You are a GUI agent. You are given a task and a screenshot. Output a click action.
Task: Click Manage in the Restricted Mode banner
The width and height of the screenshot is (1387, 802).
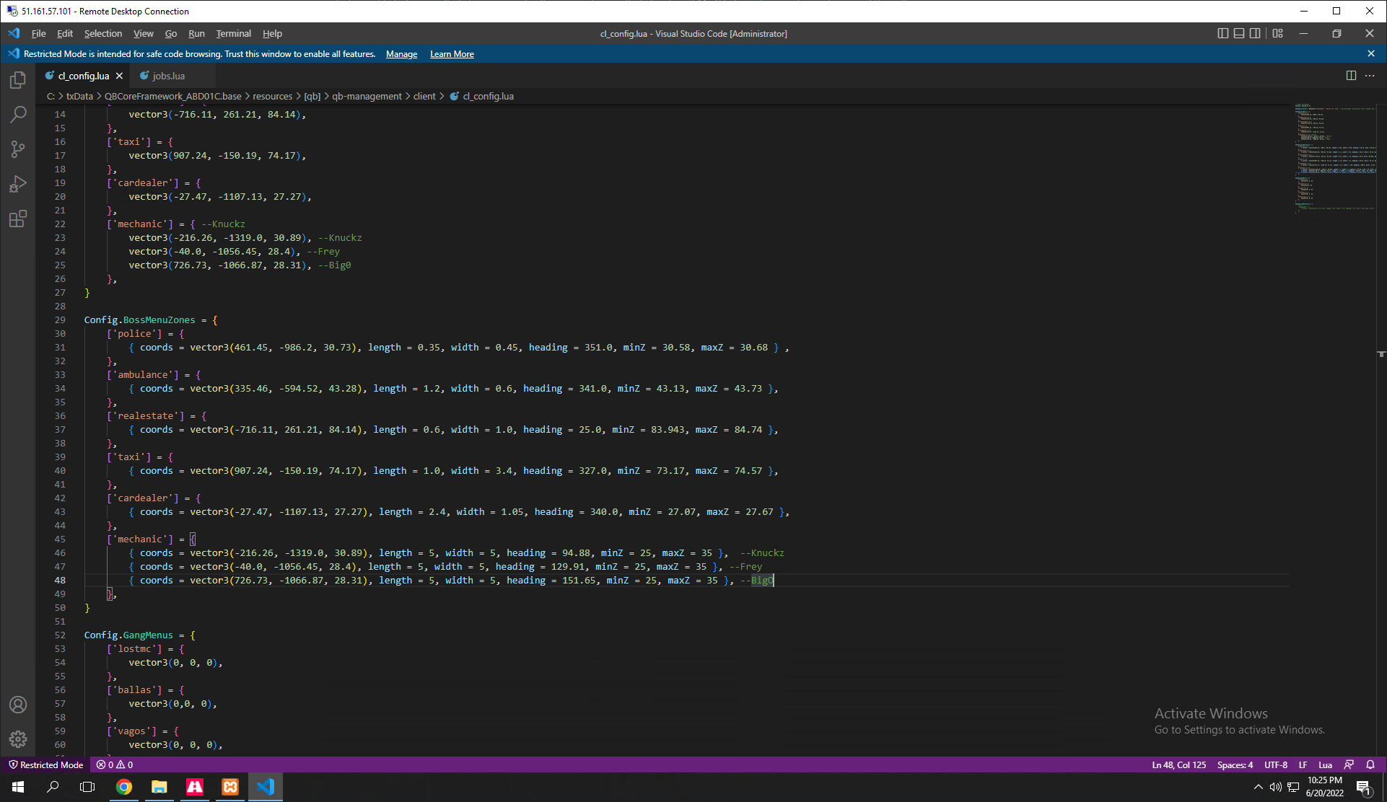[x=401, y=53]
